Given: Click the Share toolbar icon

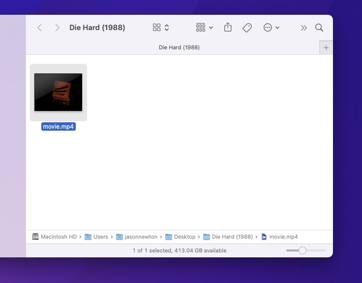Looking at the screenshot, I should [x=228, y=27].
